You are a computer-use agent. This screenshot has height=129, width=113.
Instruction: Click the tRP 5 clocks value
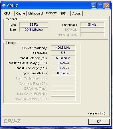(63, 68)
